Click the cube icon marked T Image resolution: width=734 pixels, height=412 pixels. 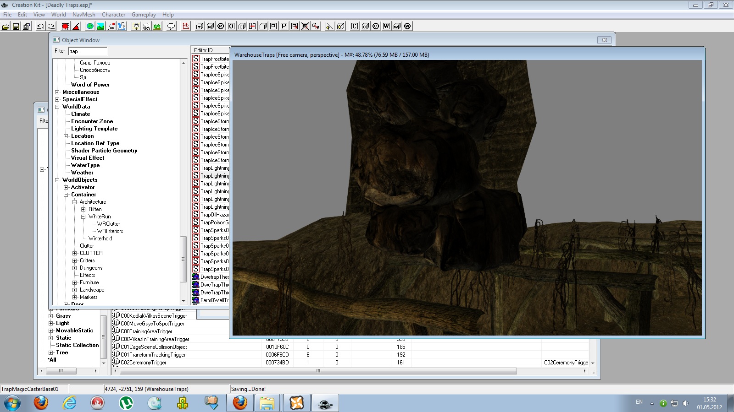200,26
